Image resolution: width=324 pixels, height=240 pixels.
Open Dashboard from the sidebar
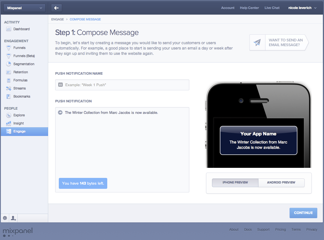(x=21, y=29)
